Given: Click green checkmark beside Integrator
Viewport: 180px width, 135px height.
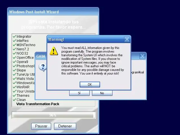Looking at the screenshot, I should pyautogui.click(x=14, y=36).
